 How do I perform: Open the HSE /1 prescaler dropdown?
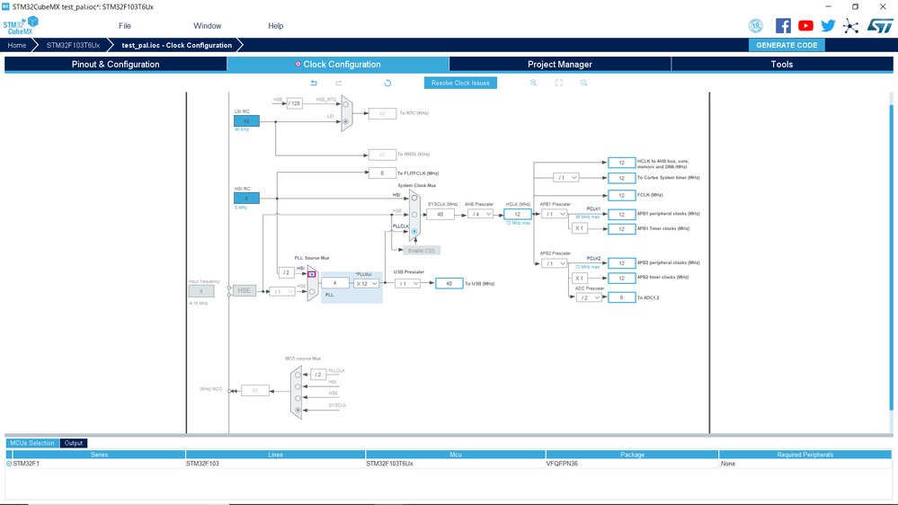pyautogui.click(x=281, y=291)
